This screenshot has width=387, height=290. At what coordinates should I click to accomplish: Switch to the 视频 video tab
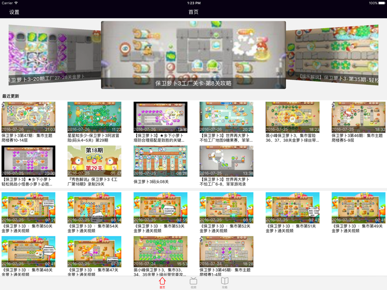click(x=193, y=283)
